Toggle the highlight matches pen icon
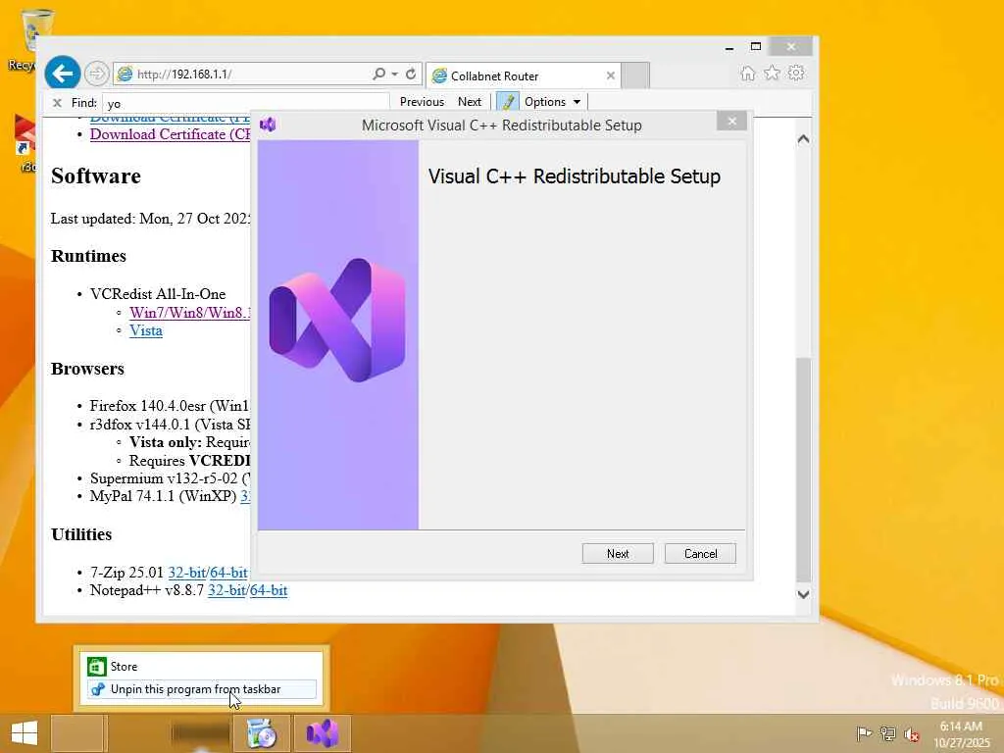This screenshot has height=753, width=1004. (507, 102)
